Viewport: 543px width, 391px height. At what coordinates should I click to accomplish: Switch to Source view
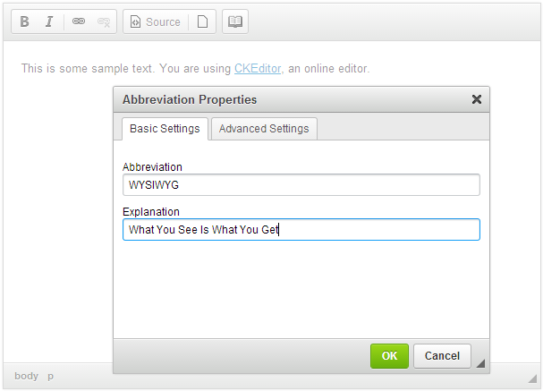coord(155,21)
